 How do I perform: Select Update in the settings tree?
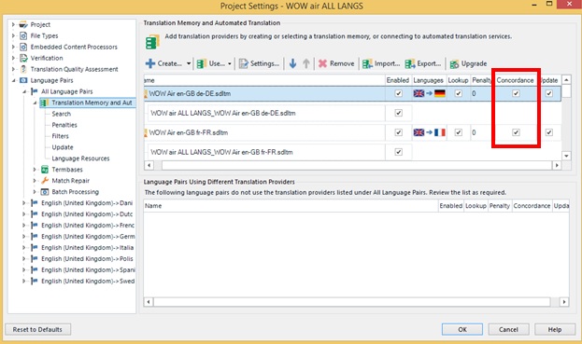63,147
